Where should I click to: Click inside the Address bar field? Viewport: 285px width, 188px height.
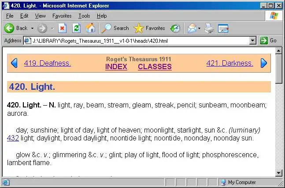(140, 41)
